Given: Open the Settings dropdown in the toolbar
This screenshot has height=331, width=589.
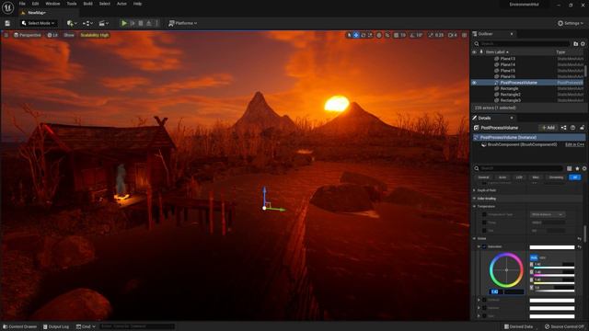Looking at the screenshot, I should 571,23.
